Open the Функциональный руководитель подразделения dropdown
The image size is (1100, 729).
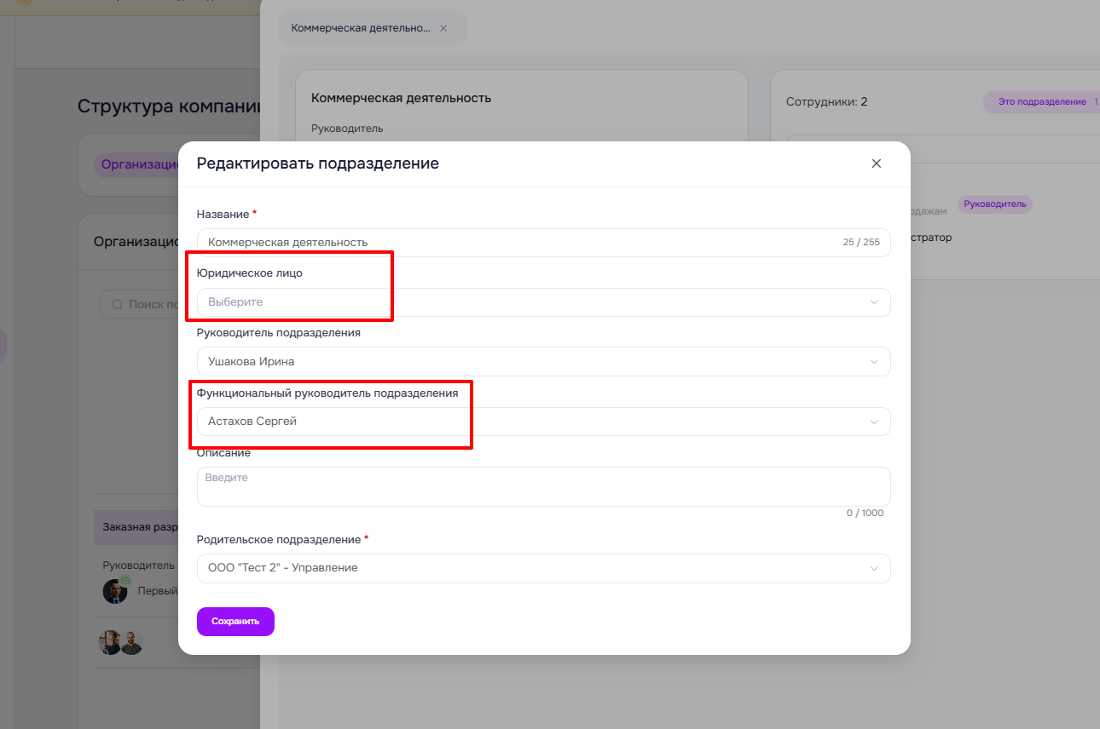pyautogui.click(x=543, y=422)
